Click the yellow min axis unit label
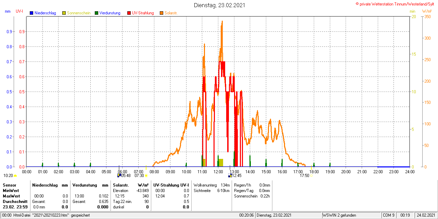Screen dimensions: 438x219 point(412,12)
